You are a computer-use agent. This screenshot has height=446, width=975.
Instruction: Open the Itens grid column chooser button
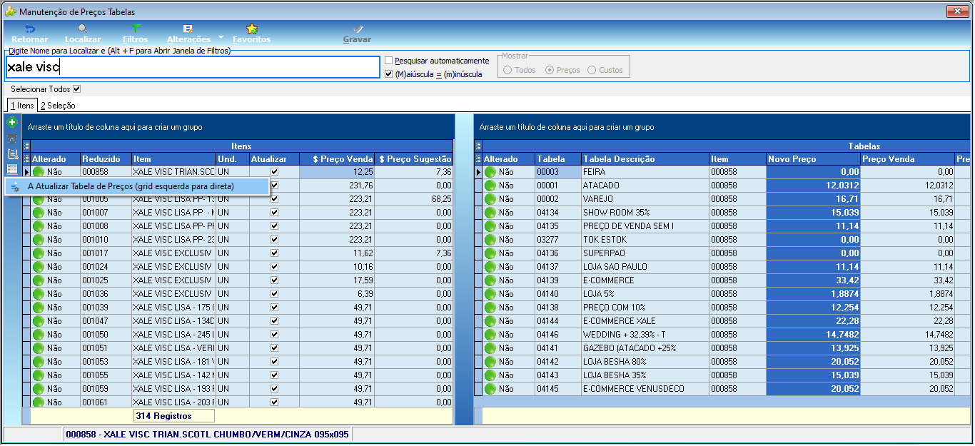(x=26, y=159)
